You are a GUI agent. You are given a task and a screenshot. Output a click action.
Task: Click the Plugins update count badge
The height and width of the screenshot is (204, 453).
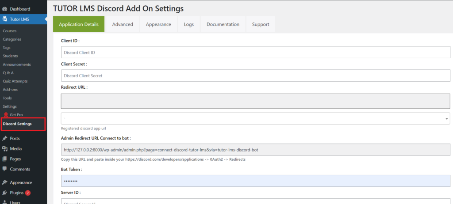coord(28,193)
